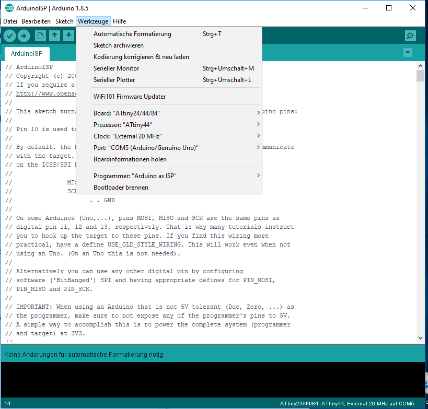Click the line number 14 in status bar
The image size is (428, 409).
[7, 403]
